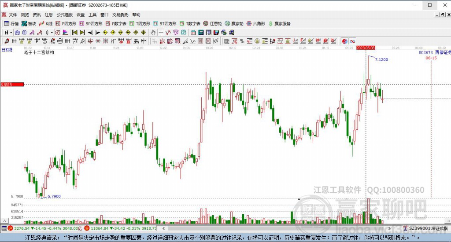Open the 板块 sector view
This screenshot has height=242, width=451.
coord(29,24)
